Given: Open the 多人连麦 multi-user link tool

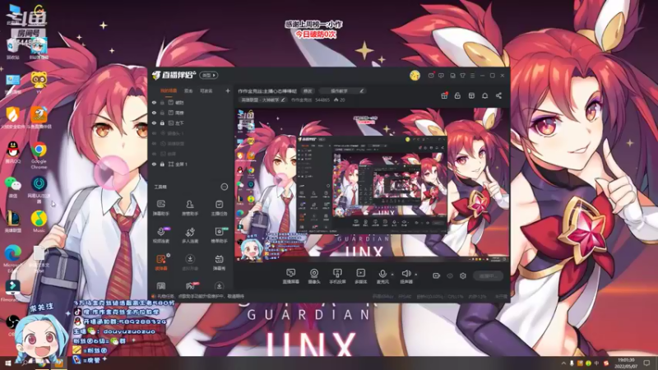Looking at the screenshot, I should click(190, 235).
